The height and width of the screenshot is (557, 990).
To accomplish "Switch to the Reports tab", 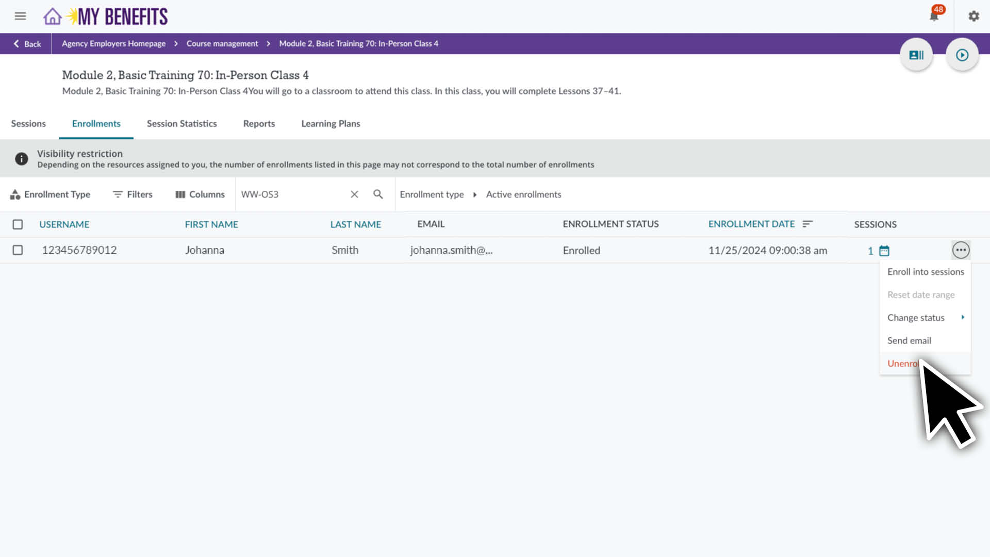I will (x=259, y=124).
